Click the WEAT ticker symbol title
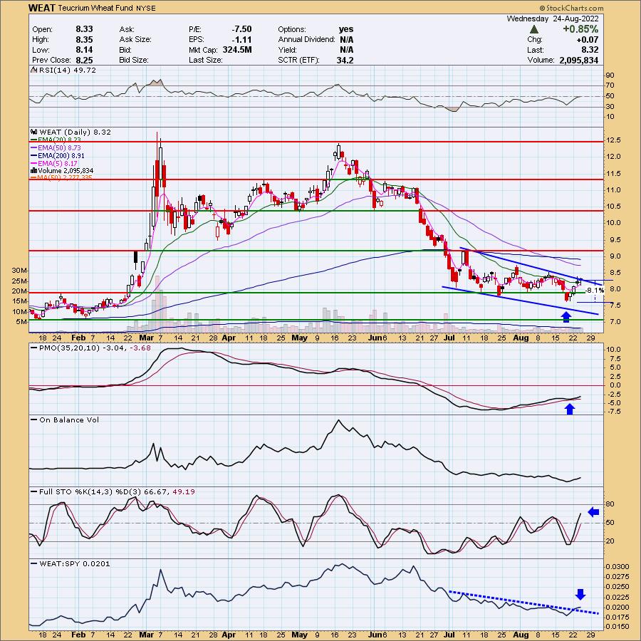Image resolution: width=641 pixels, height=641 pixels. click(42, 8)
